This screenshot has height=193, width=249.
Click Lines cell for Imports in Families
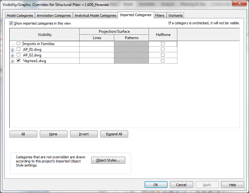[x=97, y=44]
